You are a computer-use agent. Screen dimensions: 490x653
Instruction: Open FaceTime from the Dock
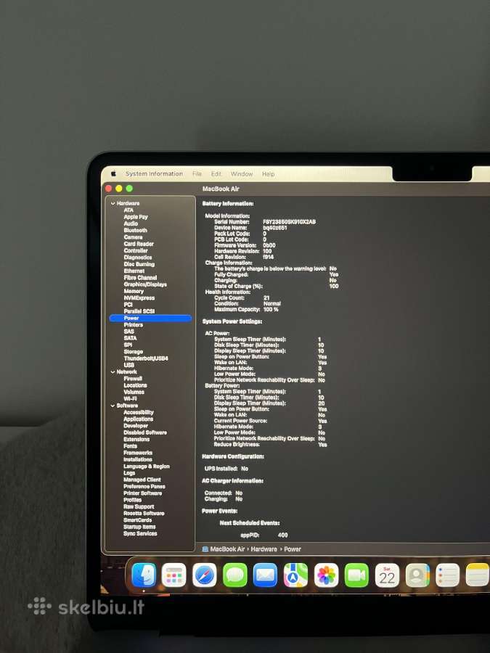pos(356,575)
